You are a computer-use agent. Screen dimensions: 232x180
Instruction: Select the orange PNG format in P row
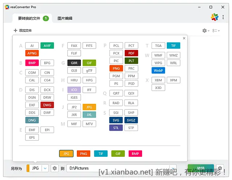click(x=116, y=68)
